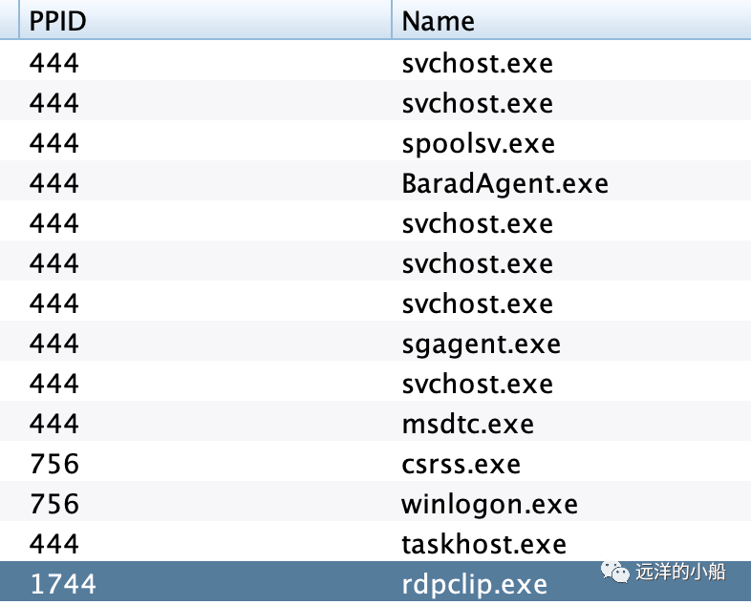Select the msdtc.exe process name
Screen dimensions: 751x605
(x=467, y=425)
